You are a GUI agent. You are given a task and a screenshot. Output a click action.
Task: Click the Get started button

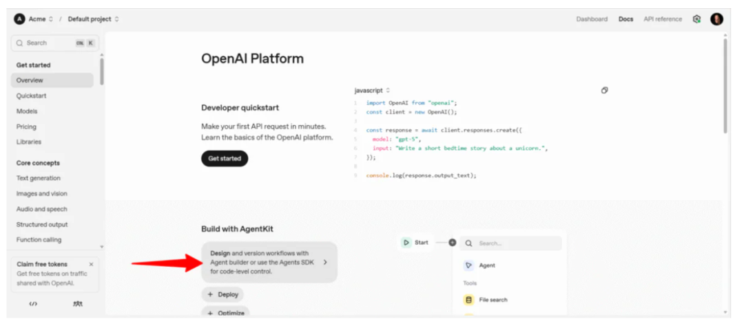pos(225,159)
